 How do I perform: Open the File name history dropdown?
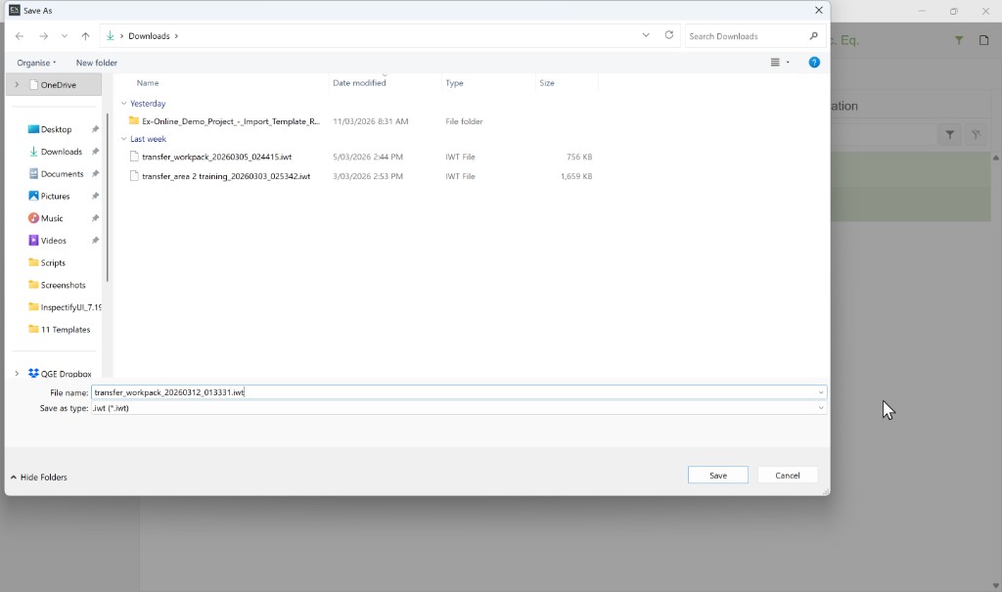click(821, 392)
